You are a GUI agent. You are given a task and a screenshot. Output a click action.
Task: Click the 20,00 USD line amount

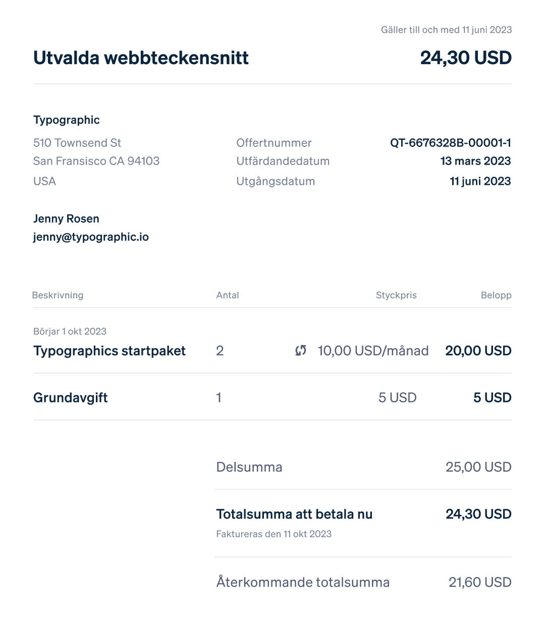click(478, 351)
